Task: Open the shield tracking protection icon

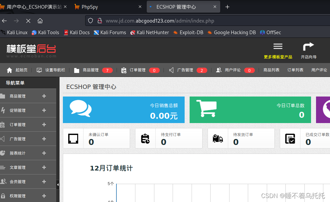Action: click(90, 21)
